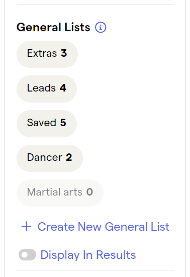Select the Leads list chip
Screen dimensions: 190x277
[47, 89]
